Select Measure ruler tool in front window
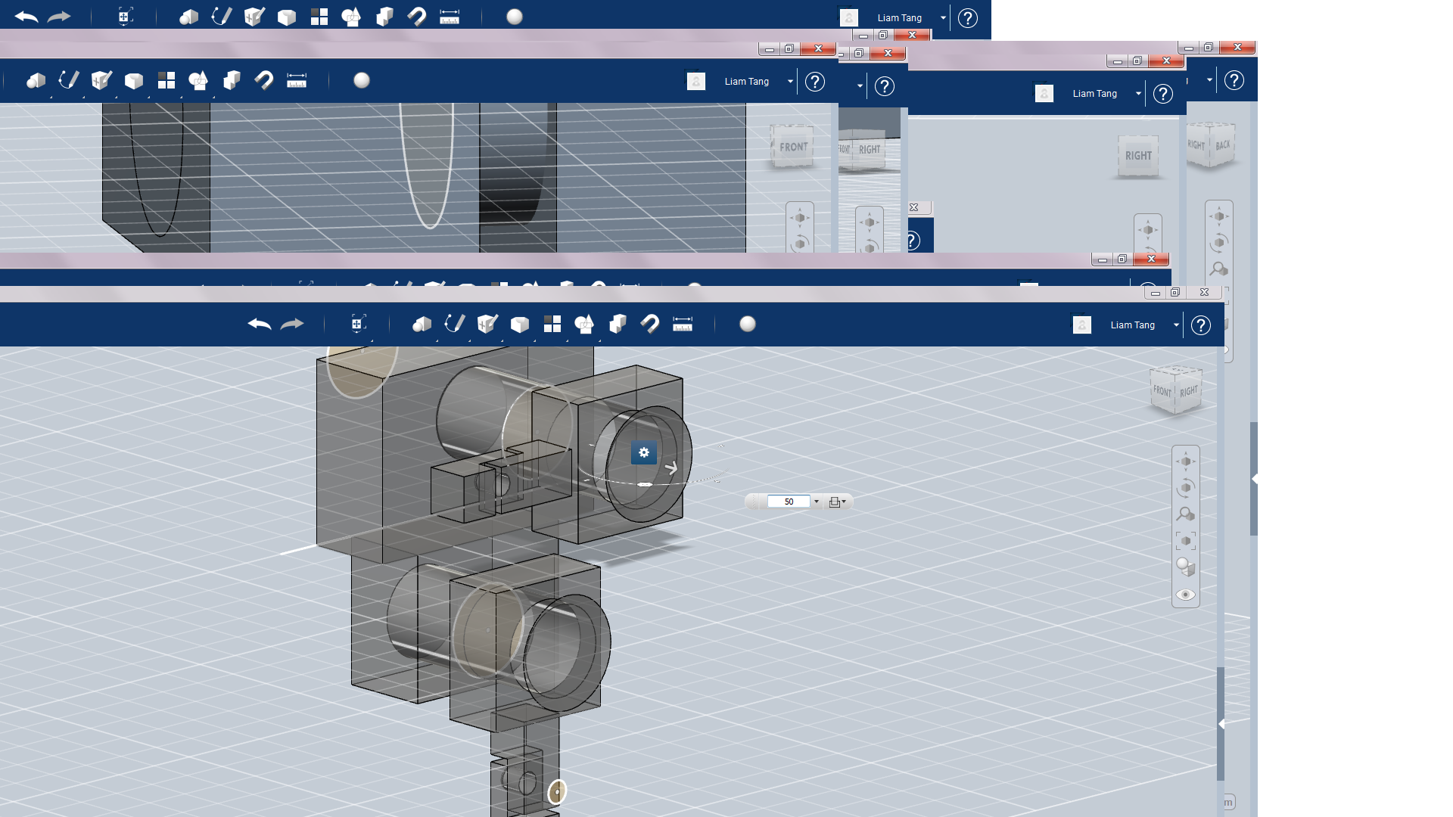This screenshot has width=1453, height=817. click(x=683, y=325)
